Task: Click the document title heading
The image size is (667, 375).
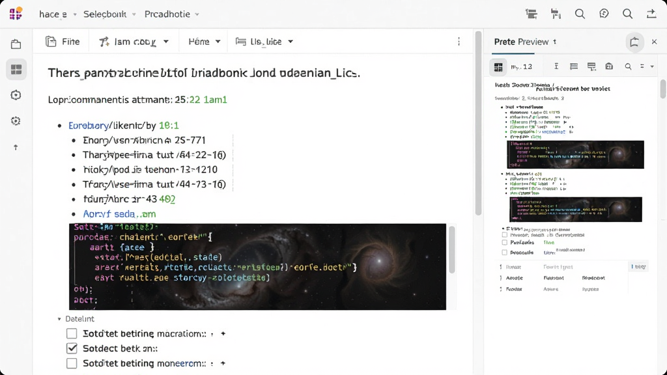Action: [204, 73]
